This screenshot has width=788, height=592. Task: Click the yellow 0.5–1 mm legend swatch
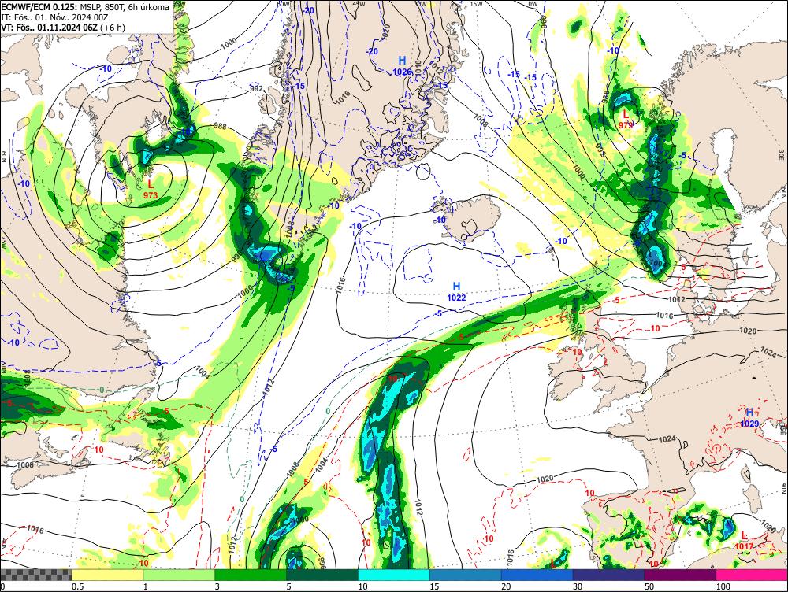click(107, 575)
